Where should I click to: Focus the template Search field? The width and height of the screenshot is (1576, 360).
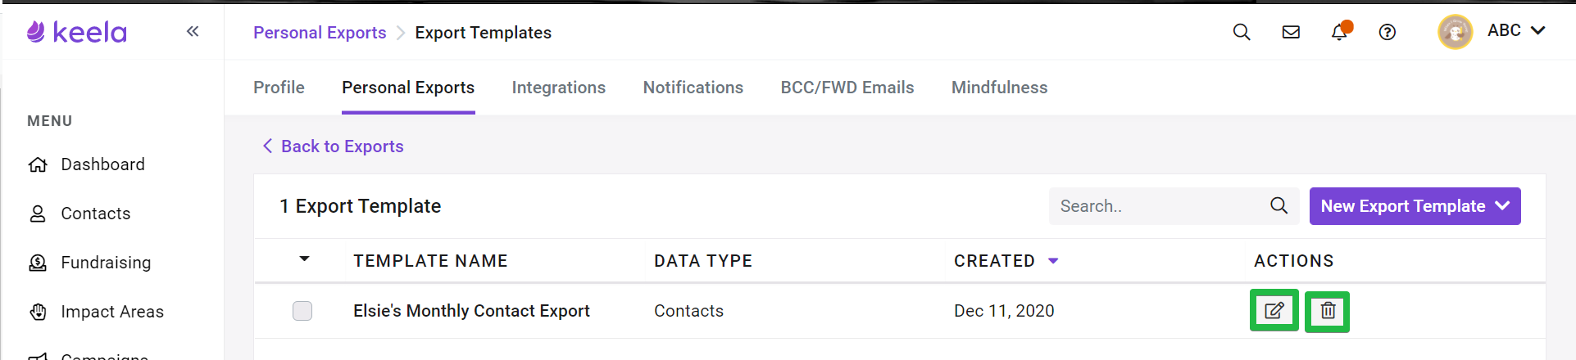[1159, 206]
